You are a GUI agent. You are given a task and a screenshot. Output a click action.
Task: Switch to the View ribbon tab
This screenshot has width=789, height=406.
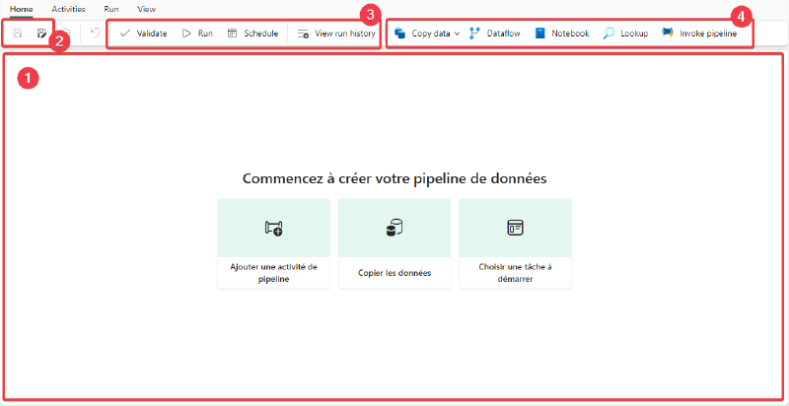pyautogui.click(x=146, y=9)
